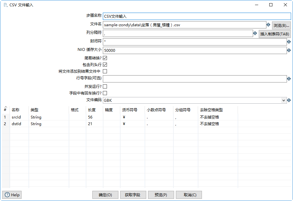Click variable icon beside NIO buffer size field
The width and height of the screenshot is (293, 201).
(289, 50)
